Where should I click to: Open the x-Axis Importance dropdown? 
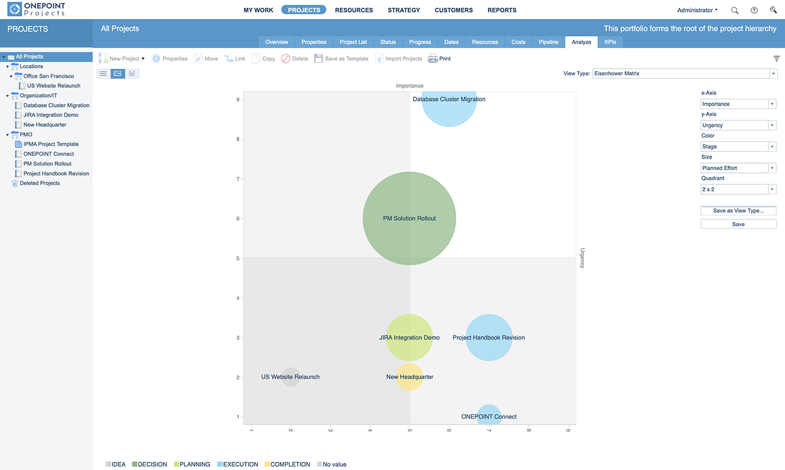pyautogui.click(x=772, y=104)
